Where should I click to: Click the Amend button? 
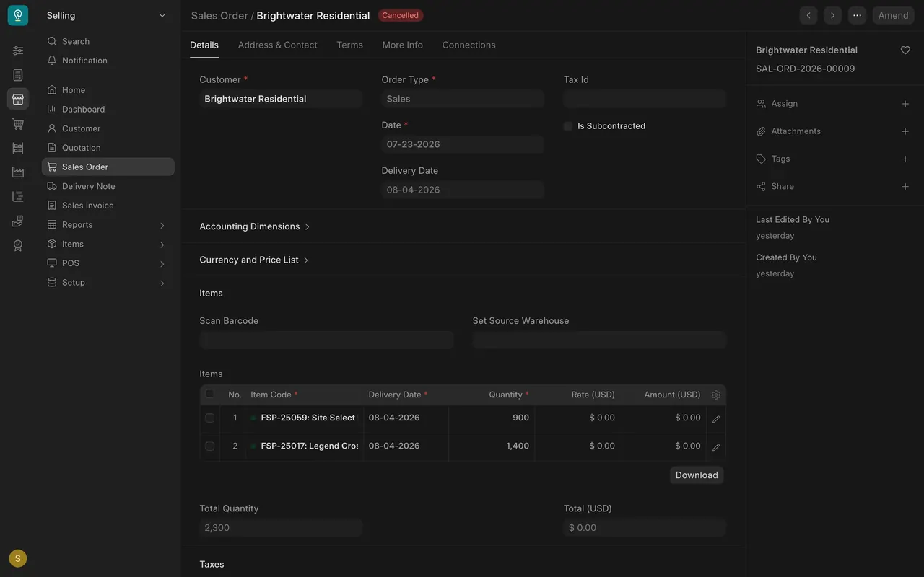[x=893, y=15]
